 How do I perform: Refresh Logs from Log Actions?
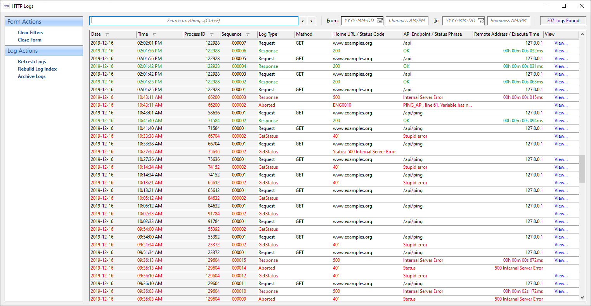[32, 62]
